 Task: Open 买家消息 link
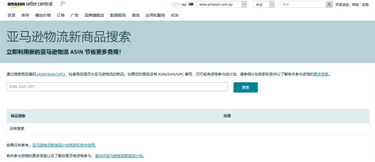point(342,4)
